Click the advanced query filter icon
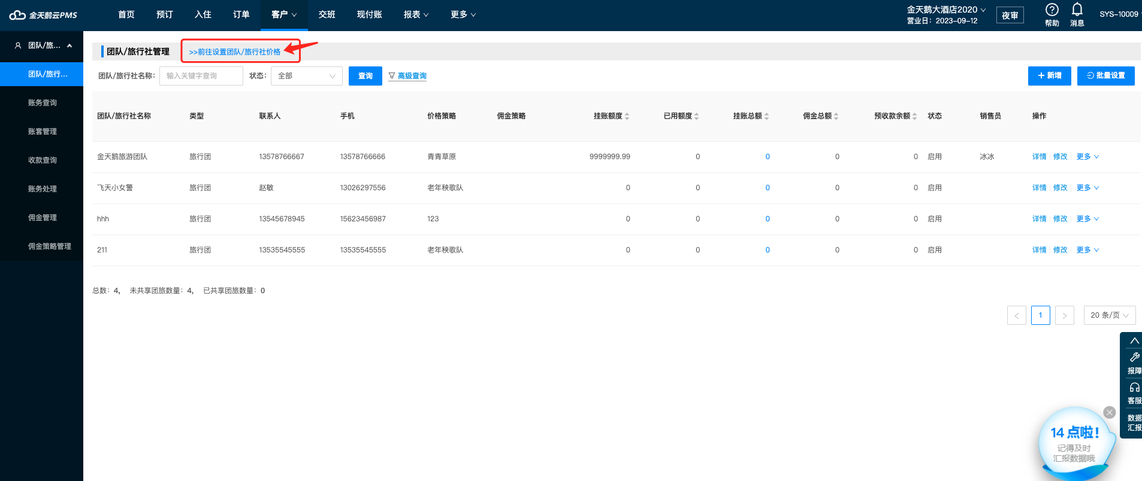This screenshot has width=1142, height=481. pyautogui.click(x=392, y=76)
